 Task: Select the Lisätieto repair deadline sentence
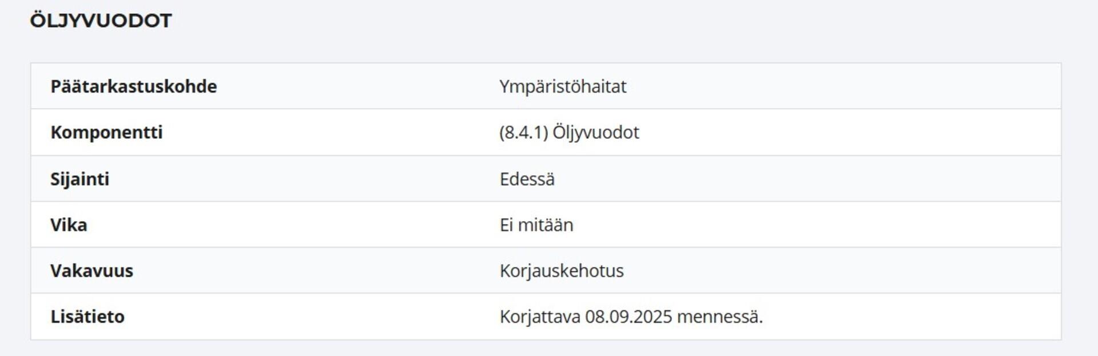[631, 316]
